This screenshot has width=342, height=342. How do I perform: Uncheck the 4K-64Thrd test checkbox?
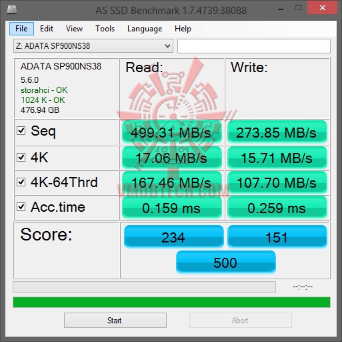[x=21, y=182]
